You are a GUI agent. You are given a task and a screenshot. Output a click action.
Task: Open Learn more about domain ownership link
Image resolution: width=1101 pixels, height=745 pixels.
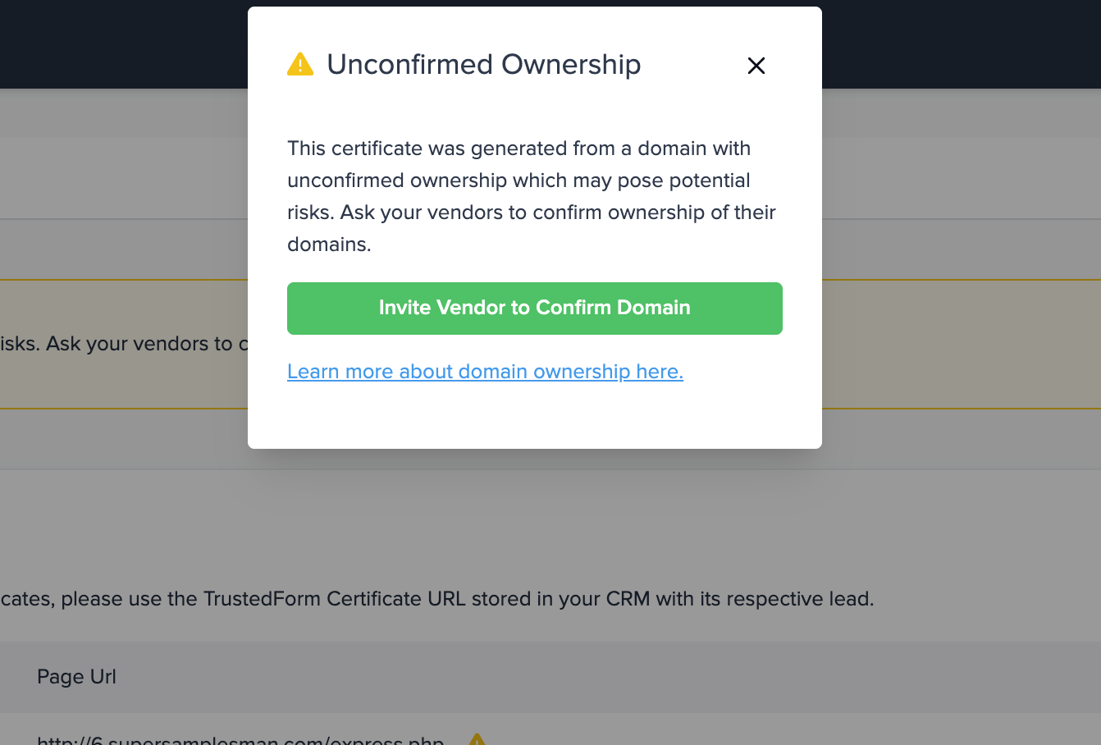[485, 372]
